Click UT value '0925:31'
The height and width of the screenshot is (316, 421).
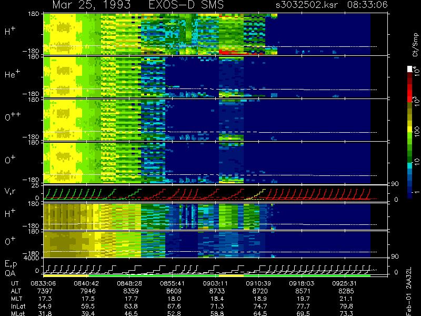(x=345, y=283)
